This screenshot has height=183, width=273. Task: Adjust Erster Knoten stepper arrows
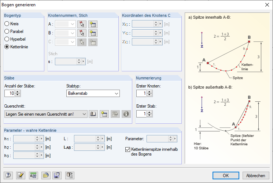150,93
